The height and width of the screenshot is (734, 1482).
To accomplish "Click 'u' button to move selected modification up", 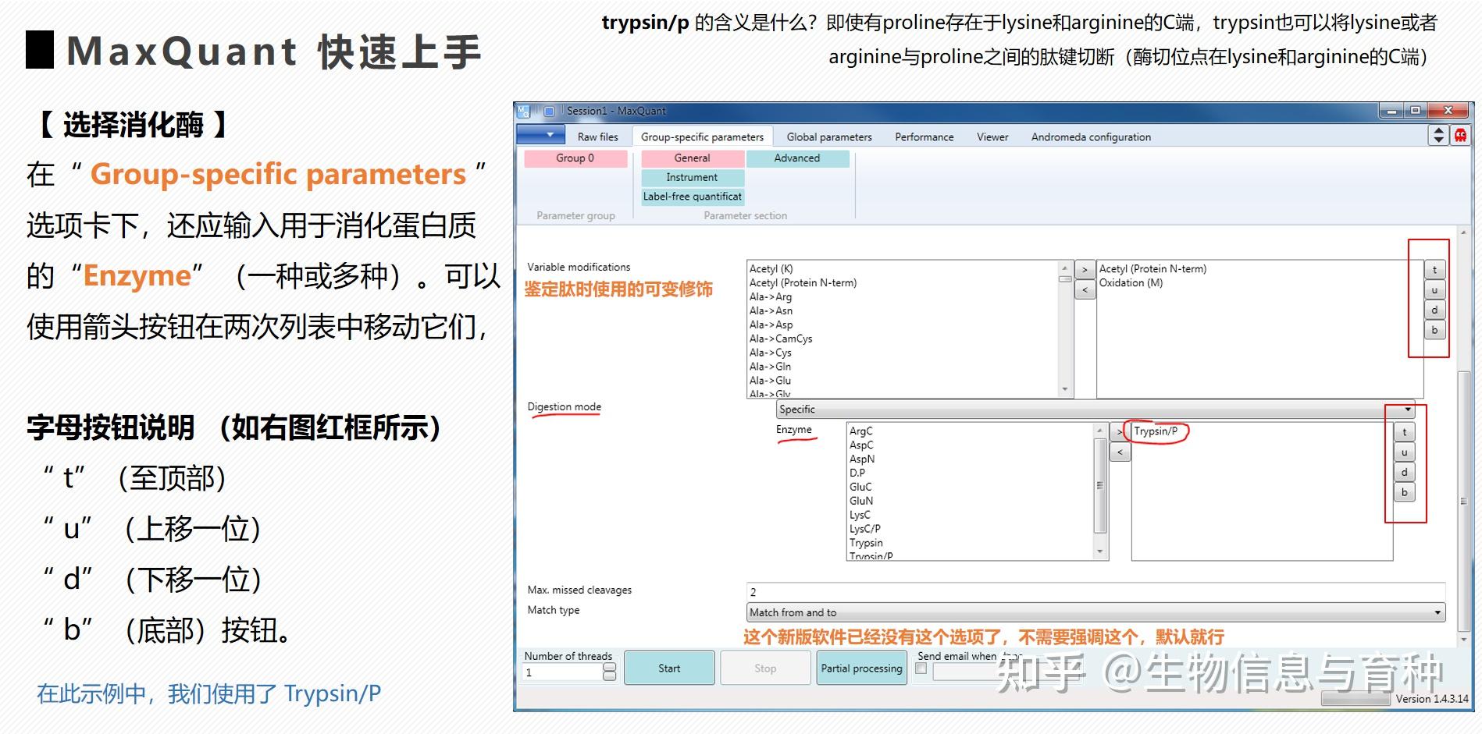I will (1434, 289).
